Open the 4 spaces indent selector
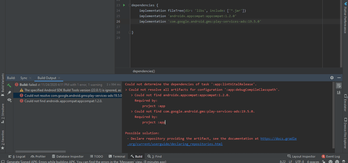 [x=313, y=162]
